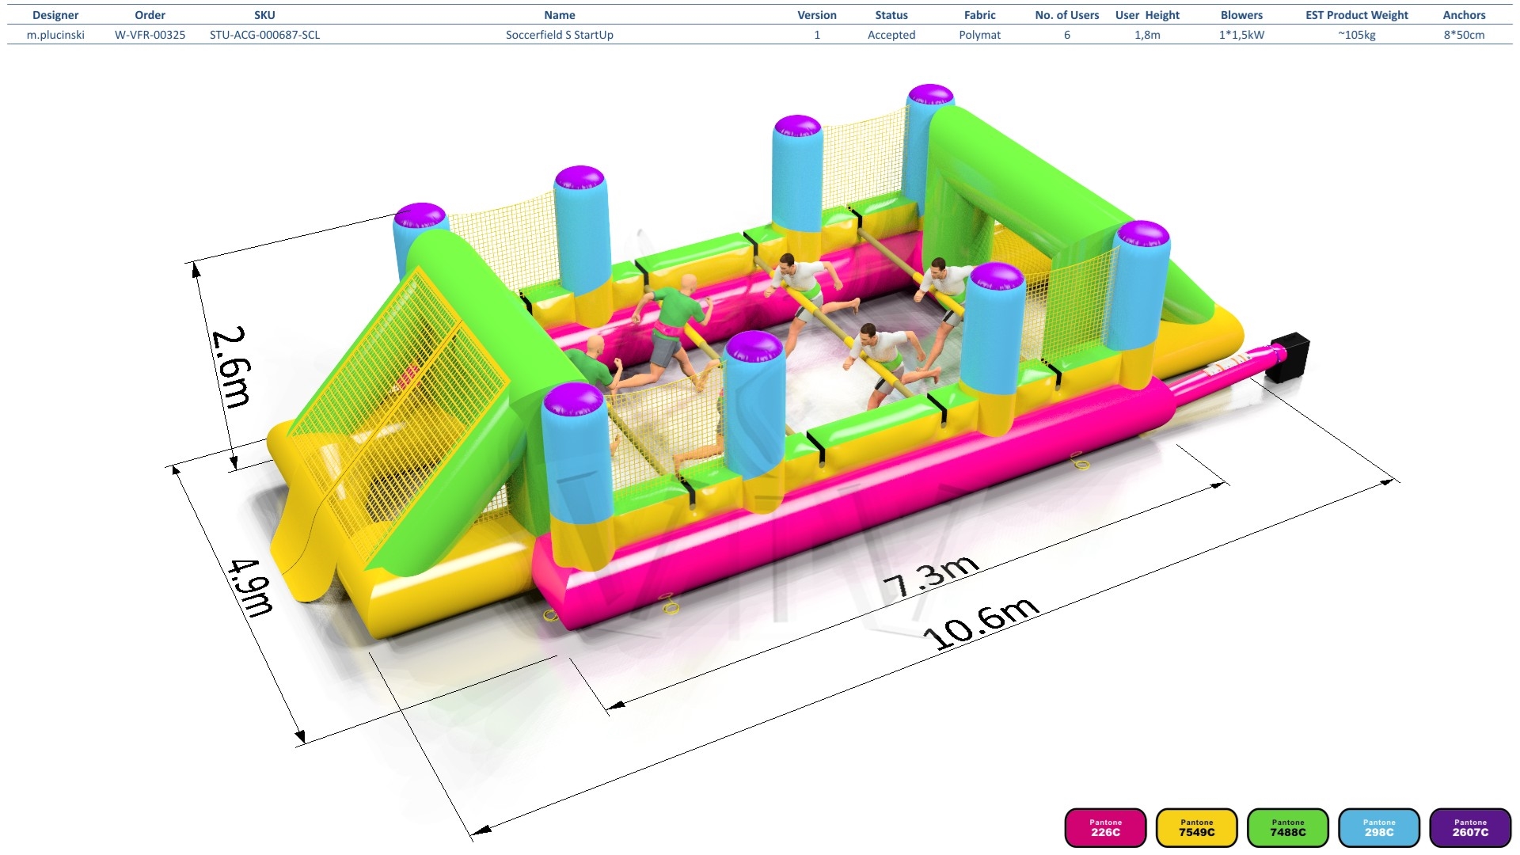1520x855 pixels.
Task: Click the Designer column header
Action: 55,15
